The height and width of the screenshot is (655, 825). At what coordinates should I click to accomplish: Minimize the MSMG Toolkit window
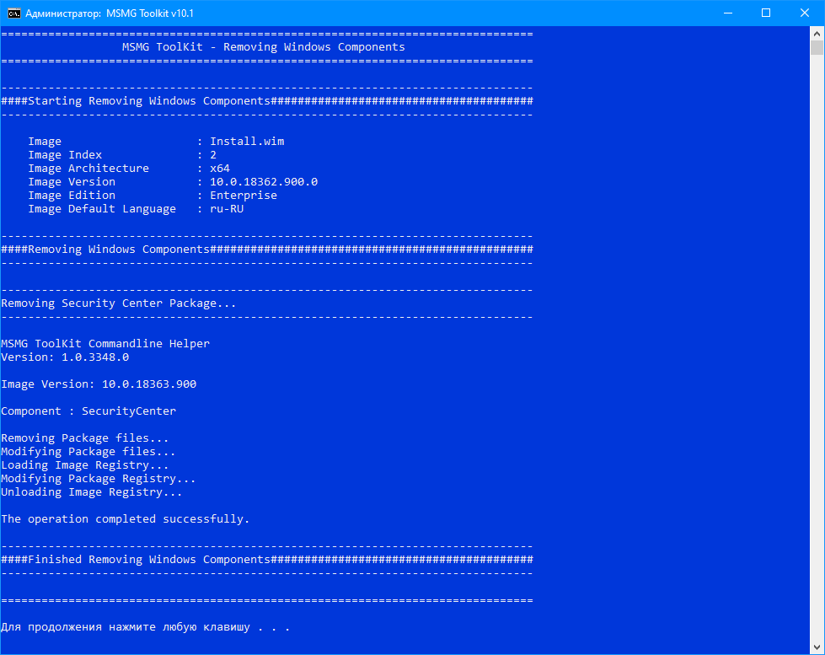728,13
